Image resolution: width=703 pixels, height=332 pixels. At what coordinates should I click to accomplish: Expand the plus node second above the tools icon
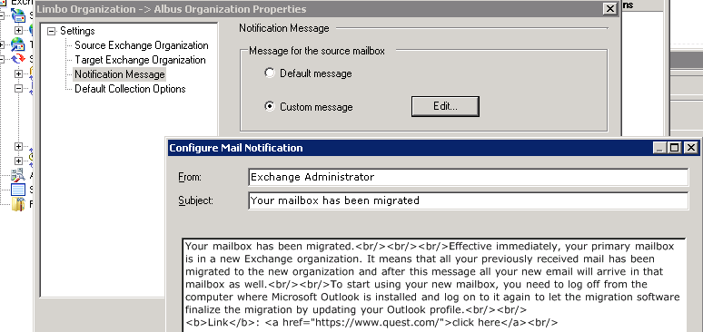[x=18, y=147]
